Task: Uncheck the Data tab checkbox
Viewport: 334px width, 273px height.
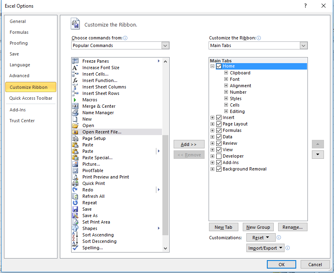Action: tap(219, 137)
